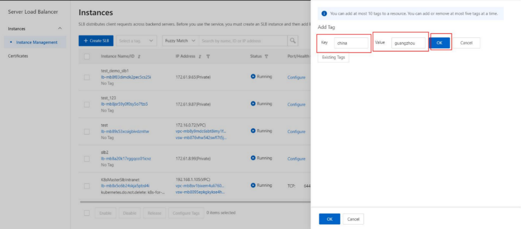Click Running status icon for K8sMasterSlbIntranet
The width and height of the screenshot is (521, 229).
[x=253, y=185]
